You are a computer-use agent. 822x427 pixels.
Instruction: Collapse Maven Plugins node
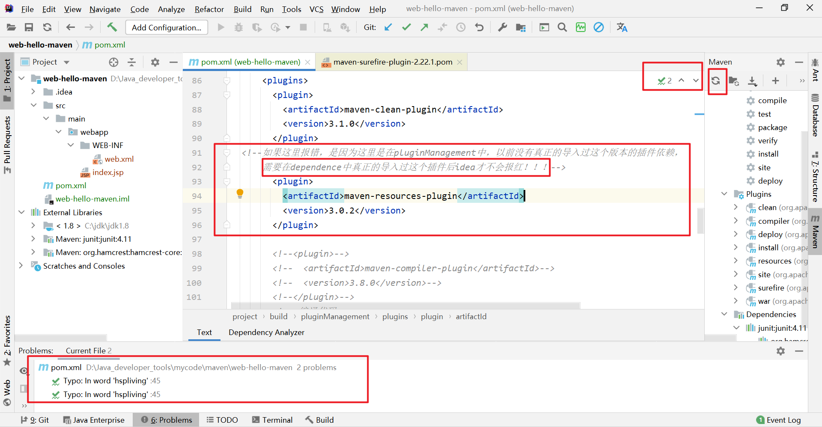[724, 194]
